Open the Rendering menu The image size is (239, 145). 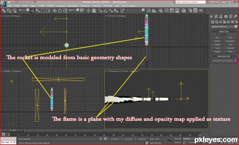84,6
